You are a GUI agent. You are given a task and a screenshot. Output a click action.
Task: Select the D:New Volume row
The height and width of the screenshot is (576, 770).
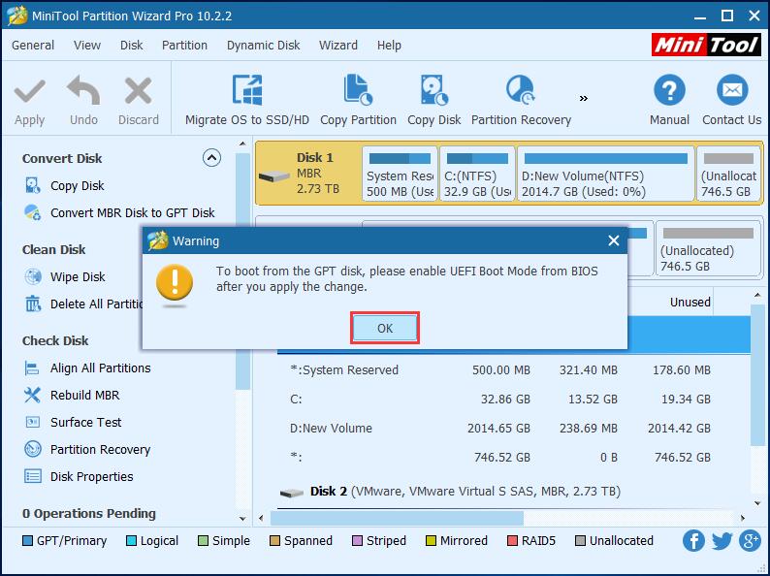coord(514,429)
